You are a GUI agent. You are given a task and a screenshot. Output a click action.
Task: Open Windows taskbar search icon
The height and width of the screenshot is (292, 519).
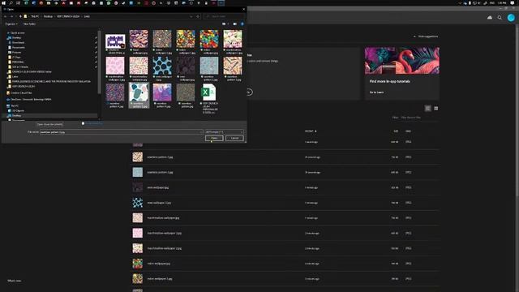click(11, 3)
